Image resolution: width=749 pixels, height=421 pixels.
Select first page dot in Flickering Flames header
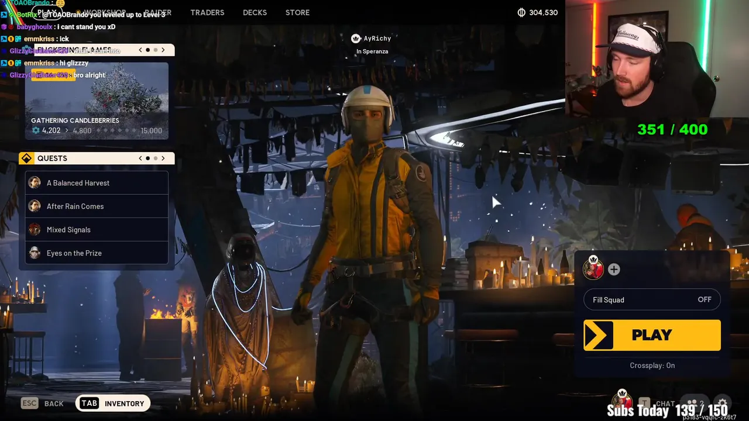pyautogui.click(x=147, y=50)
